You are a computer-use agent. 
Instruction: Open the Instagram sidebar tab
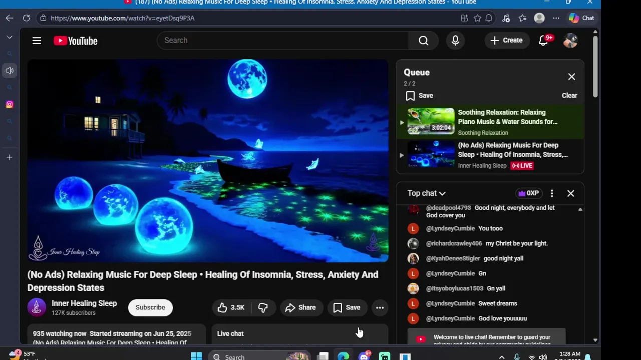click(x=9, y=104)
